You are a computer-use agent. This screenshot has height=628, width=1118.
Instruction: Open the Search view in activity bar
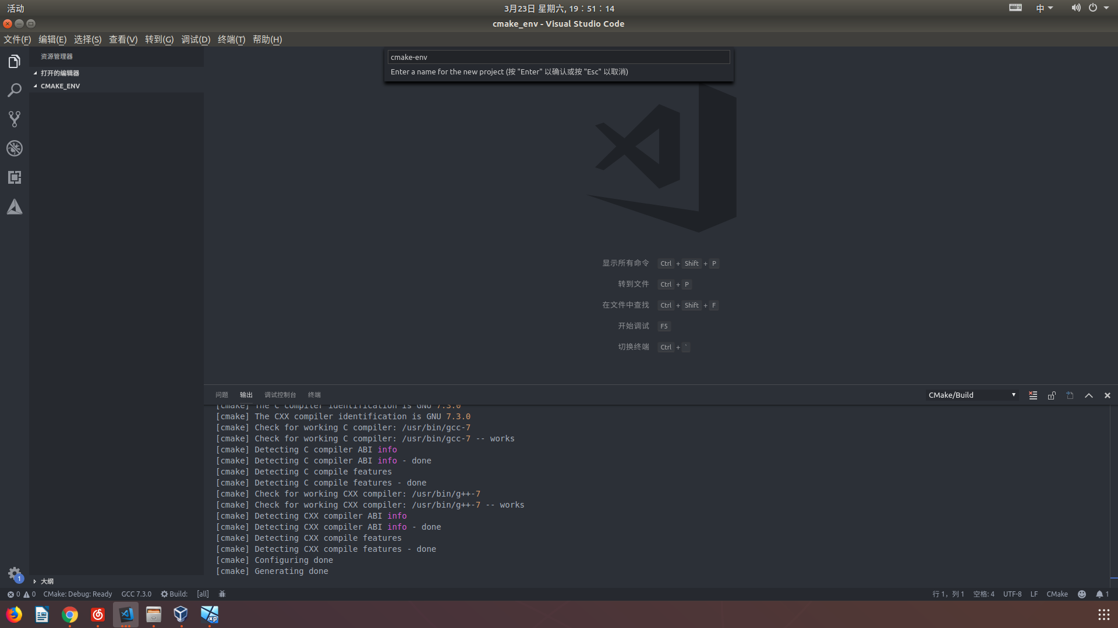pos(15,90)
